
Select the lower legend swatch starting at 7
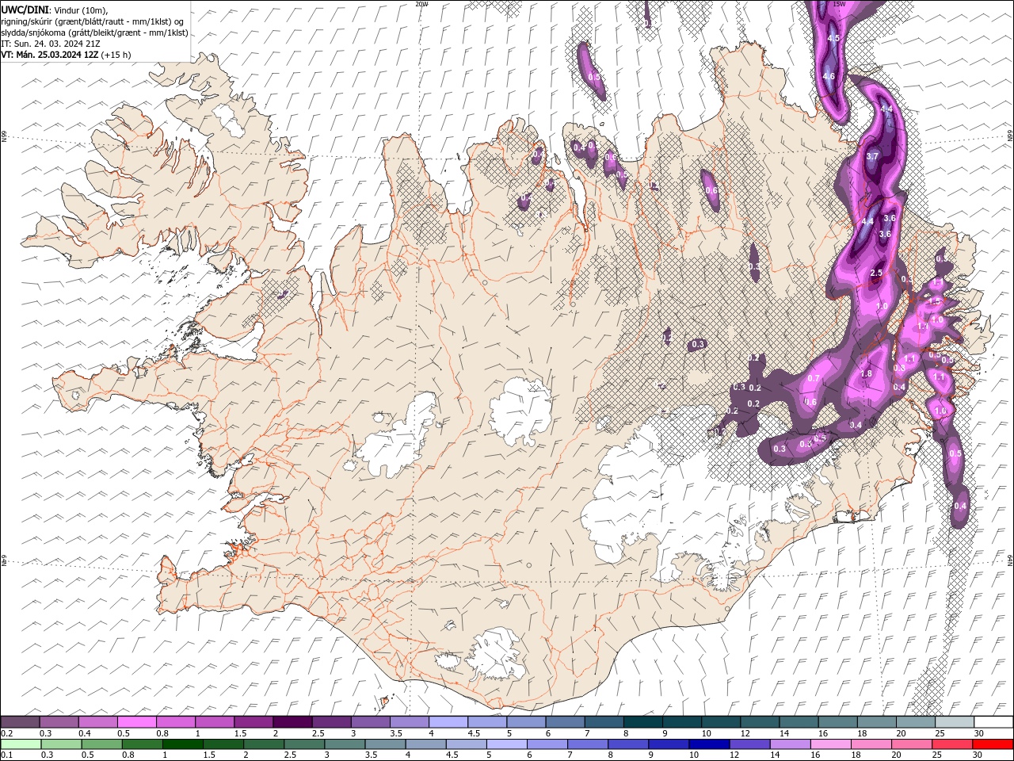[588, 744]
